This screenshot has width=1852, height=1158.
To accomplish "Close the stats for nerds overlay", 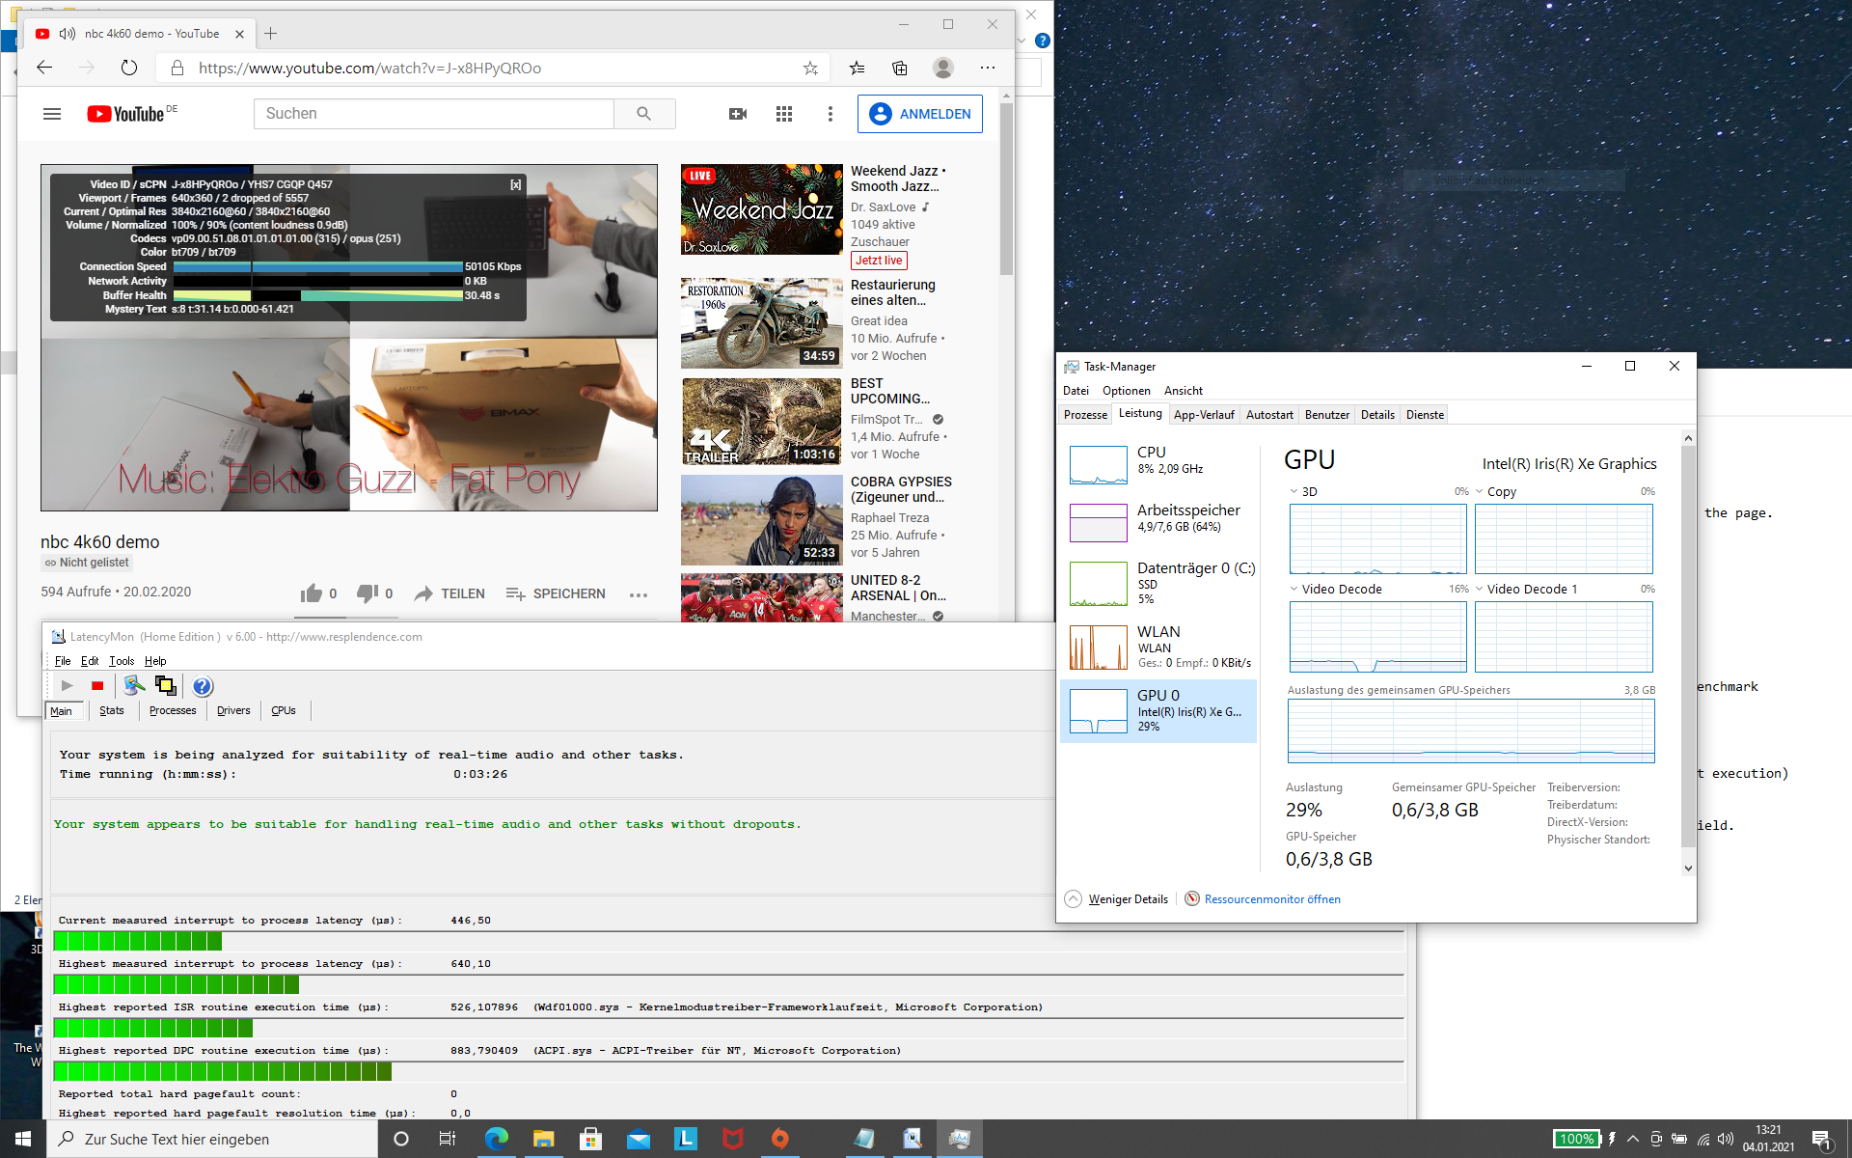I will click(x=516, y=184).
